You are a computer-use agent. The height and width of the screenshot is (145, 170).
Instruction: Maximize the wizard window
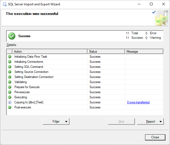(x=151, y=4)
